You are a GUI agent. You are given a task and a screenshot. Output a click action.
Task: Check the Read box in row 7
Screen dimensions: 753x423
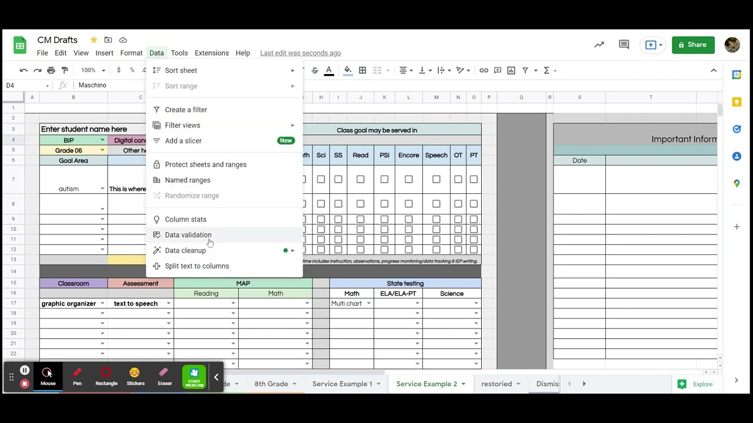361,179
